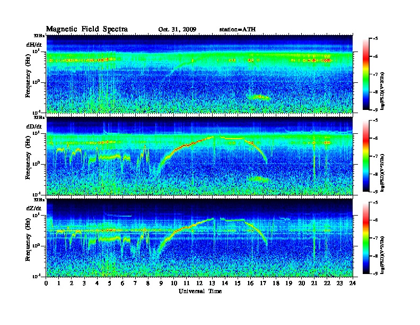The image size is (420, 325).
Task: Click hour tick label "17" on time axis
Action: (x=263, y=284)
